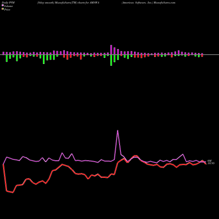Click the 10.95 price value label
The height and width of the screenshot is (219, 219).
211,163
